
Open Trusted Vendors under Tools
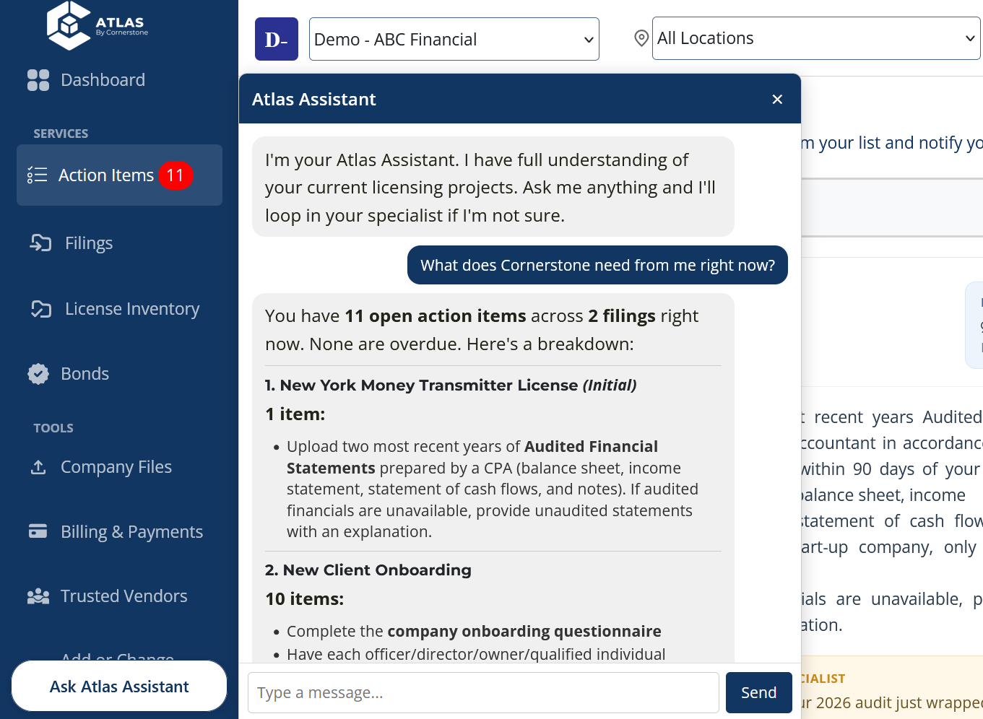pyautogui.click(x=124, y=596)
